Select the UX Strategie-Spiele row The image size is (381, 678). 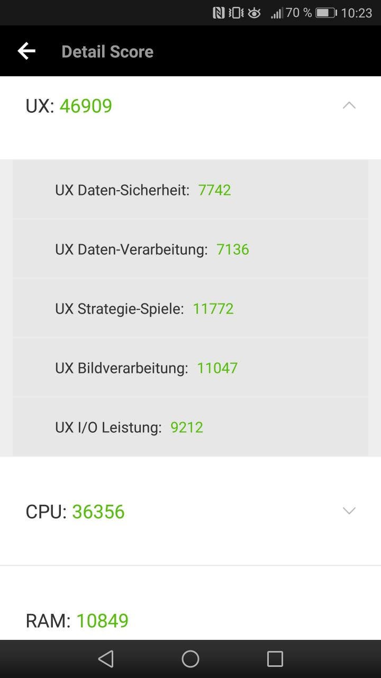tap(190, 308)
